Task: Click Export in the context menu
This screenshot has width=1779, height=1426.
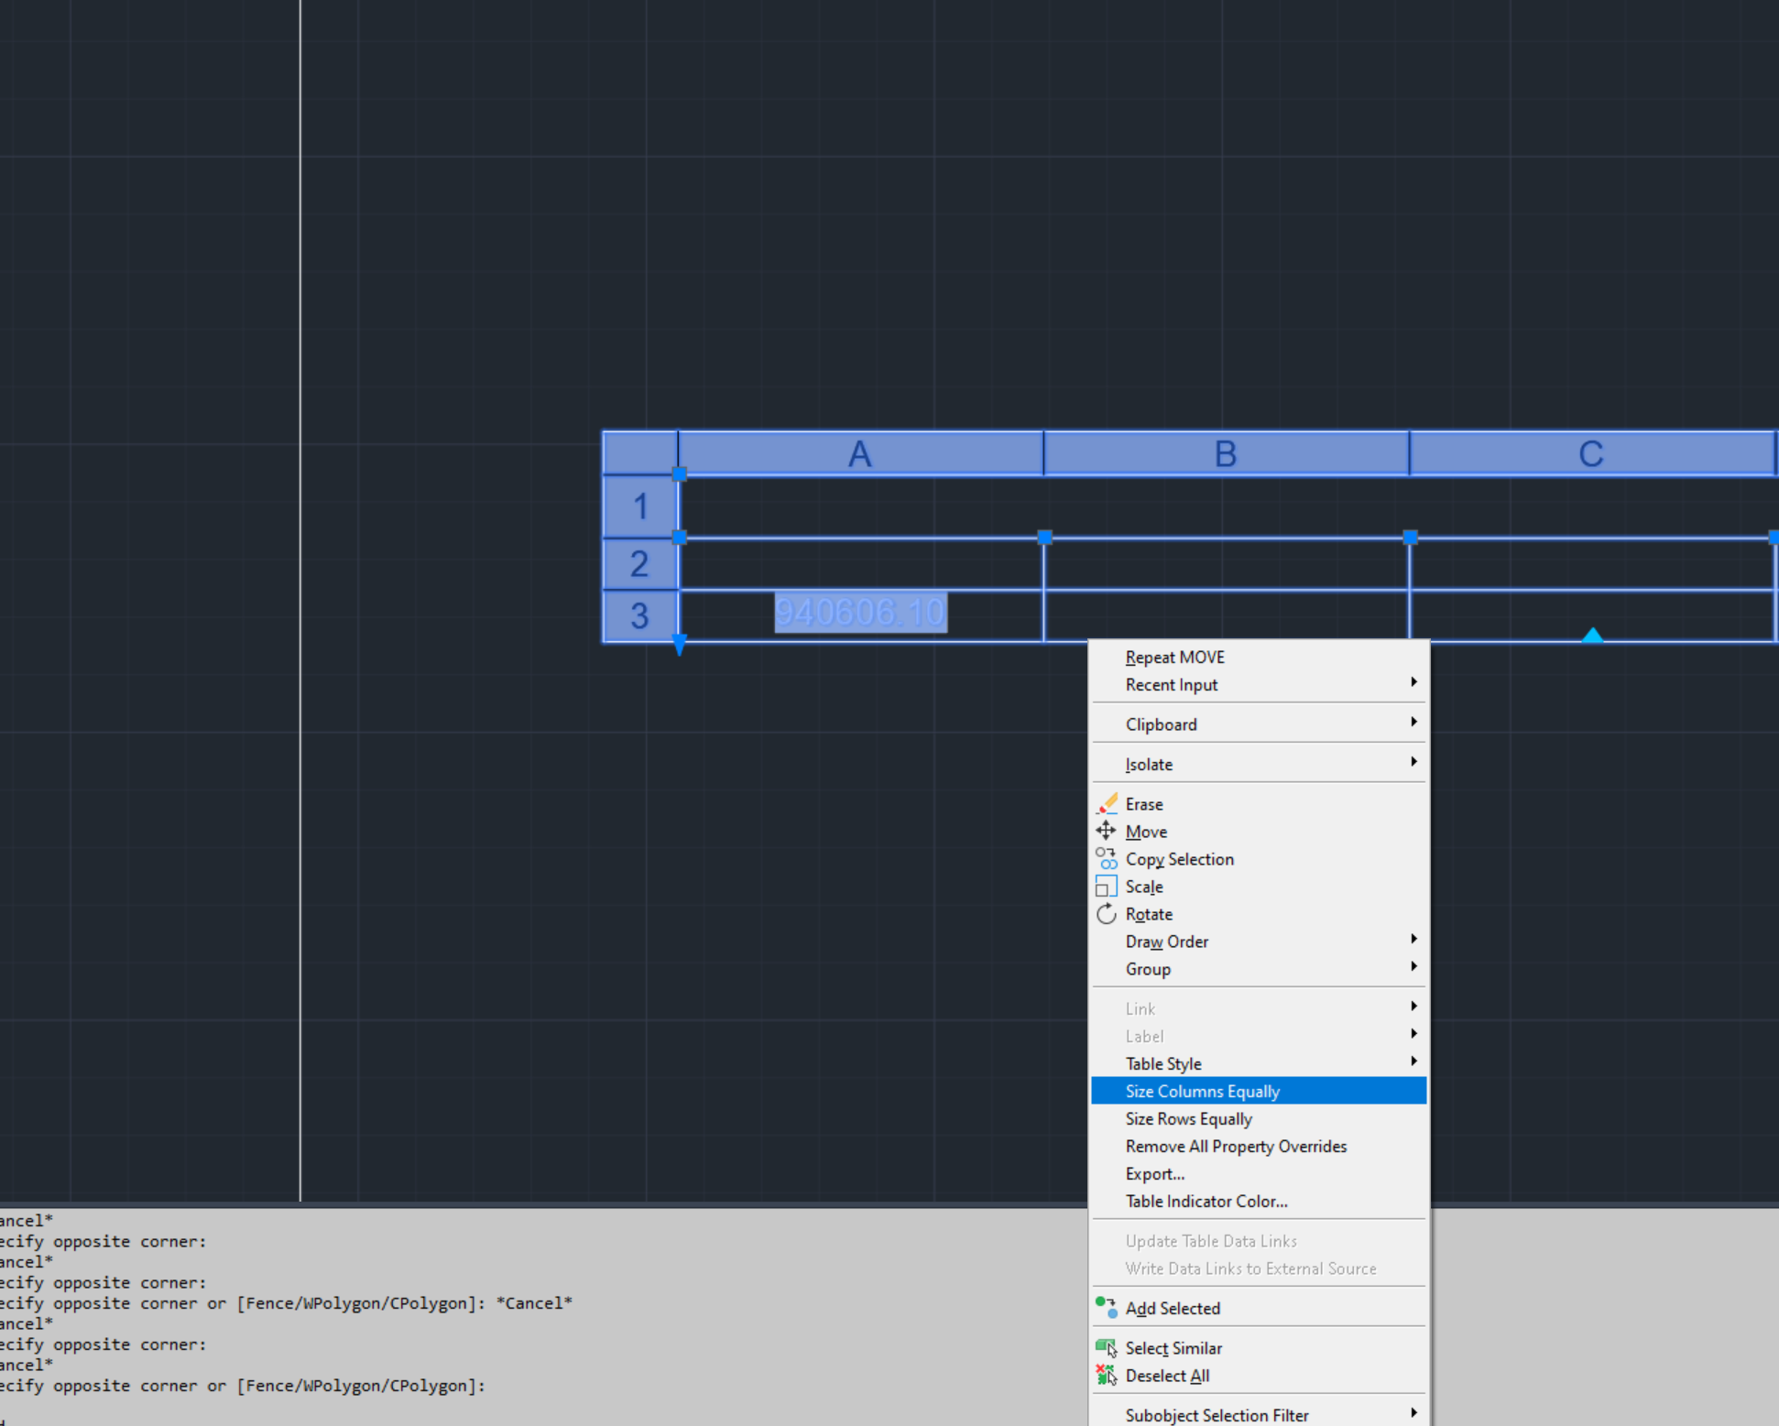Action: tap(1154, 1173)
